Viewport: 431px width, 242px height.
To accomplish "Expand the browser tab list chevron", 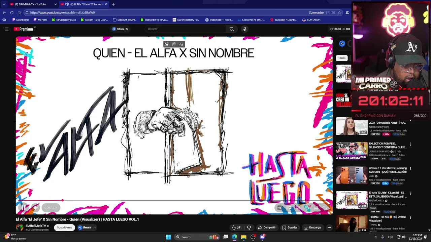I will click(4, 4).
